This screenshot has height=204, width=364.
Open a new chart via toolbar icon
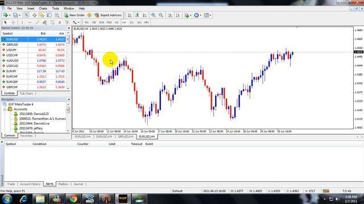[x=5, y=15]
